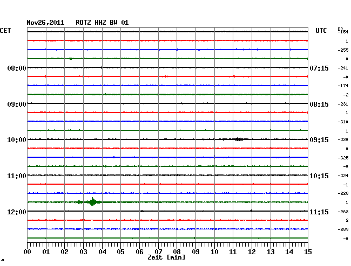The height and width of the screenshot is (266, 351).
Task: Click the DC offset value -231
Action: (x=343, y=104)
